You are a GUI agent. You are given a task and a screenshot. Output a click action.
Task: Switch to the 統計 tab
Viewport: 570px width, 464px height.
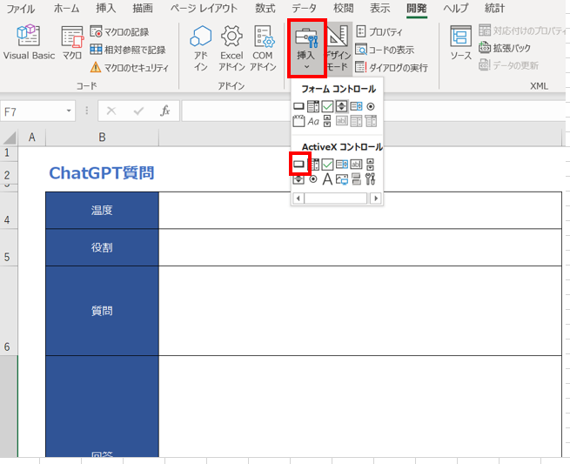[495, 9]
